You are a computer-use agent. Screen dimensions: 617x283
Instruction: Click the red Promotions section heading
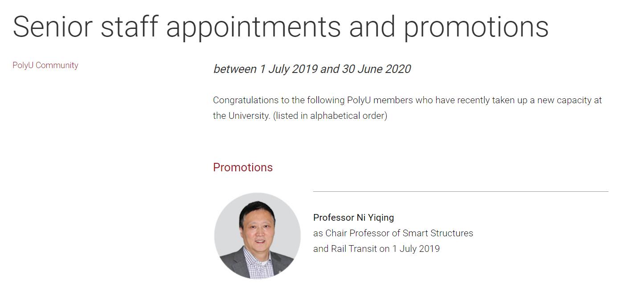coord(243,167)
